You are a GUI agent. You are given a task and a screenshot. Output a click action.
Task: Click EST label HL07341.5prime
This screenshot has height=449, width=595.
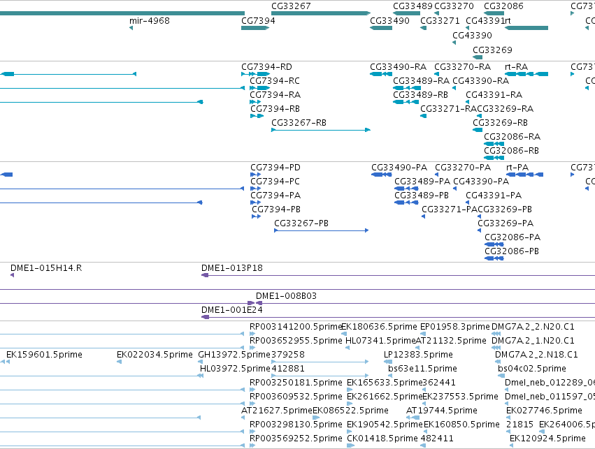380,341
